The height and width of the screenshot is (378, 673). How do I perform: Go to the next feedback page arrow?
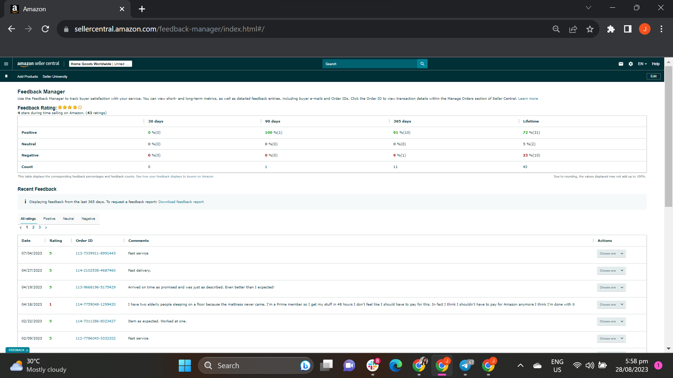point(46,227)
